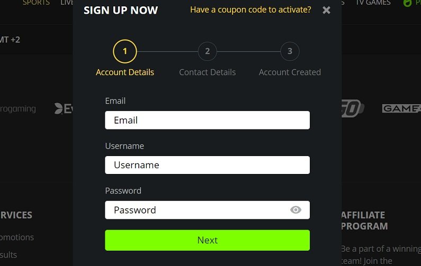Click the Microgaming provider logo
This screenshot has height=266, width=421.
17,109
